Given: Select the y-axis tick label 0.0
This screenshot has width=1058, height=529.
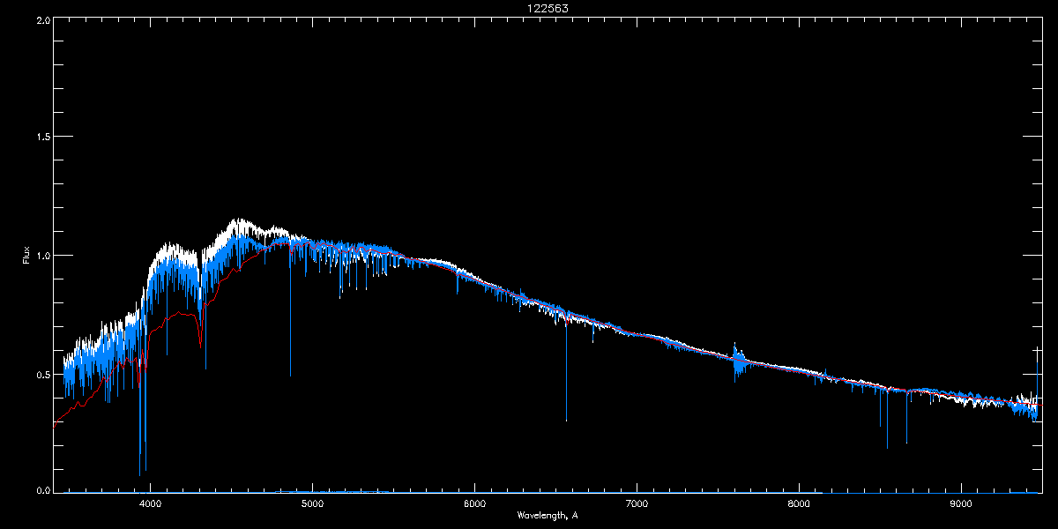Looking at the screenshot, I should (x=42, y=491).
